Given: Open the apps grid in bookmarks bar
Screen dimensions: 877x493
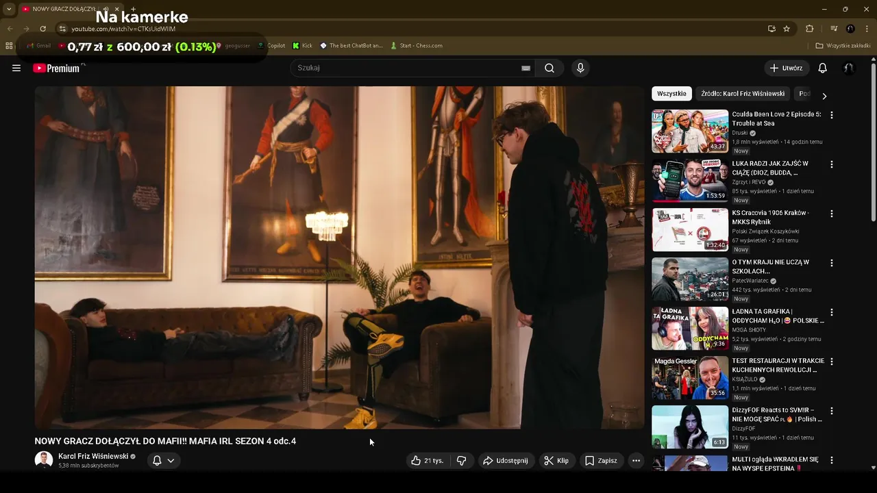Looking at the screenshot, I should pos(9,46).
